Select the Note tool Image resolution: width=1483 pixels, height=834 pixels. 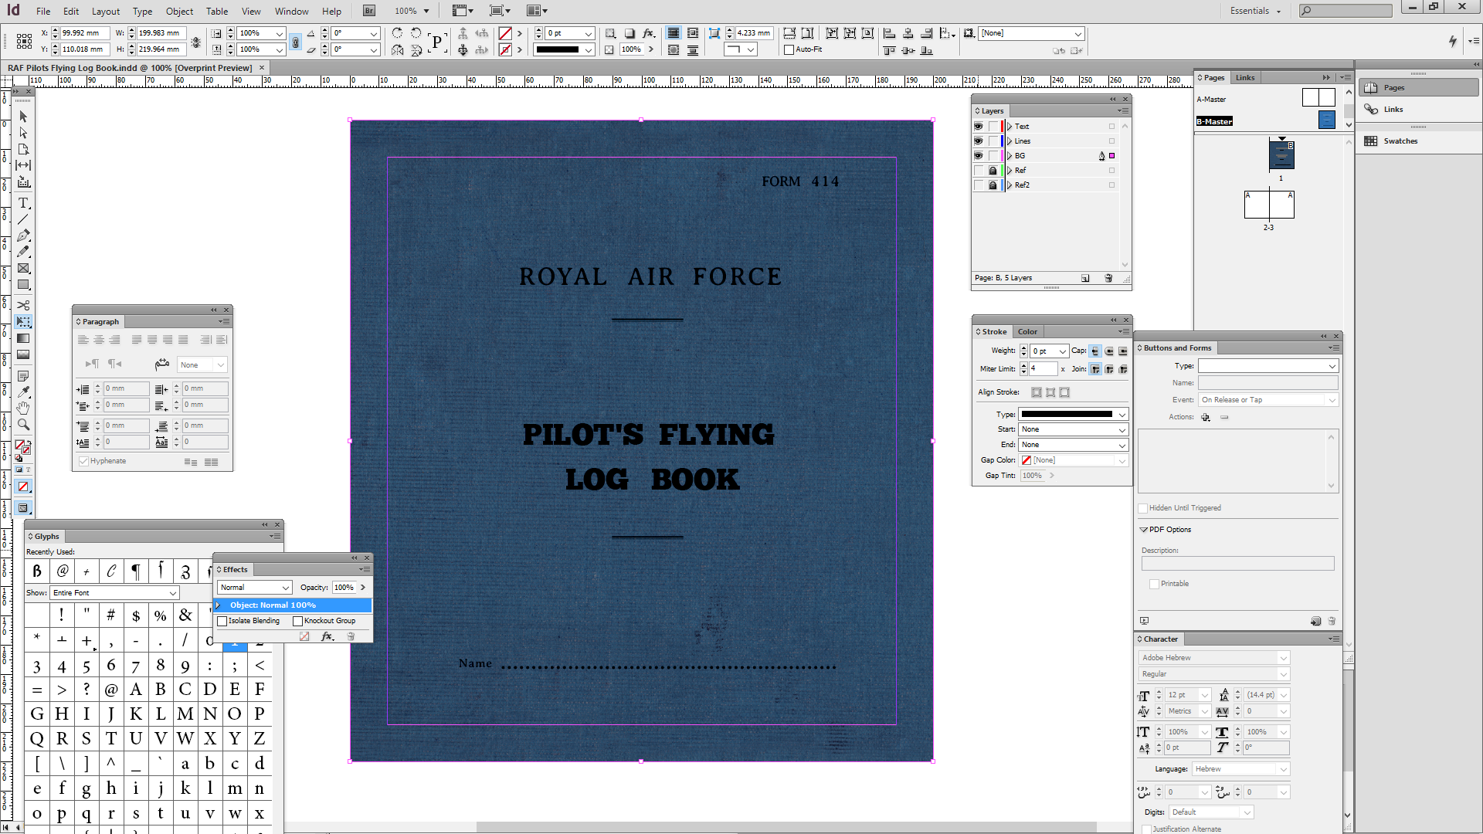point(23,376)
